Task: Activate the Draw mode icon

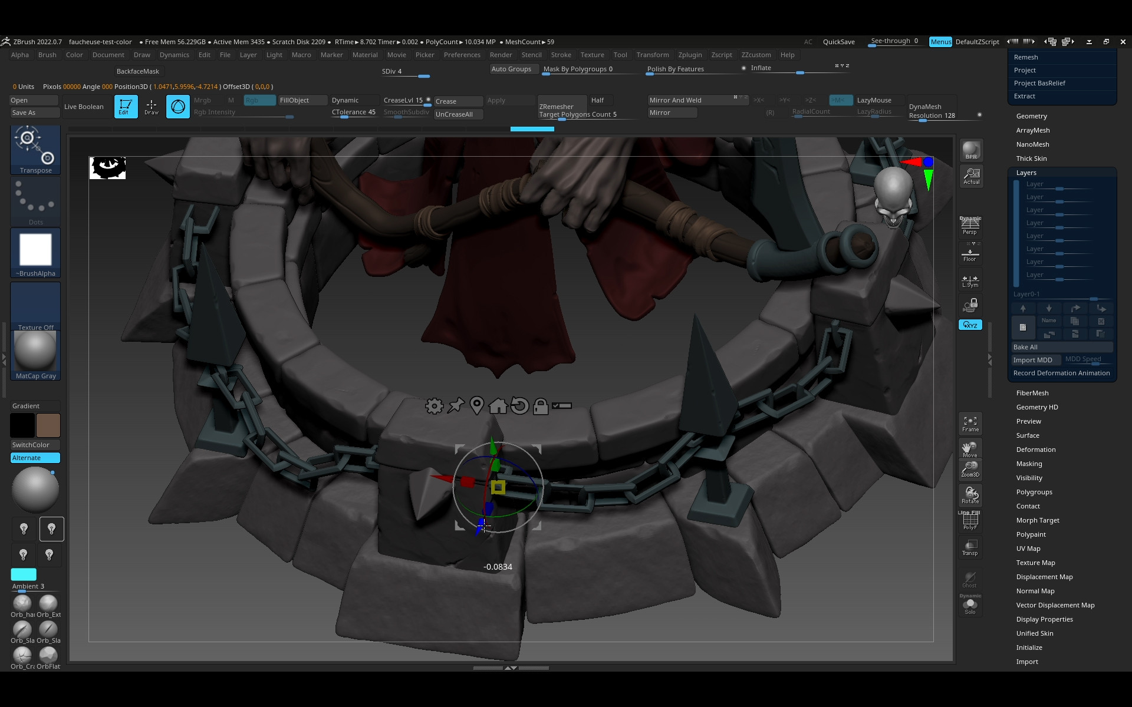Action: 152,107
